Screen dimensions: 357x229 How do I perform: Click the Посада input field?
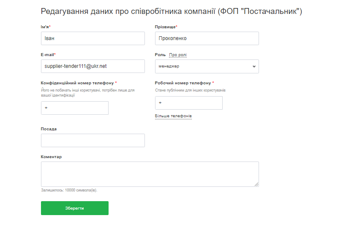coord(93,140)
